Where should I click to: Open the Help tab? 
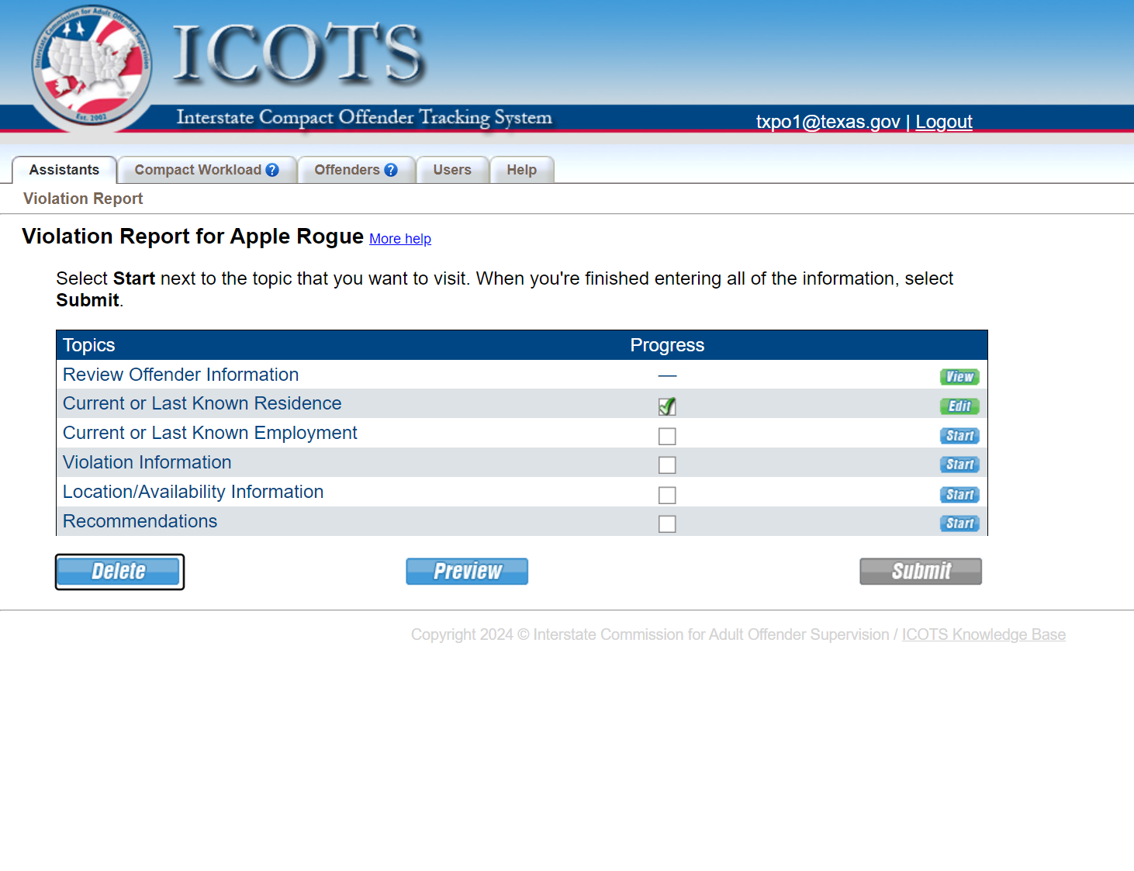(x=522, y=170)
